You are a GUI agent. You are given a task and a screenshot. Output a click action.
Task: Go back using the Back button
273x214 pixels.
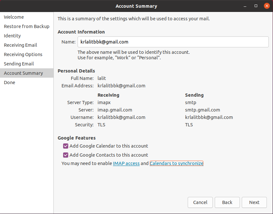click(x=227, y=202)
